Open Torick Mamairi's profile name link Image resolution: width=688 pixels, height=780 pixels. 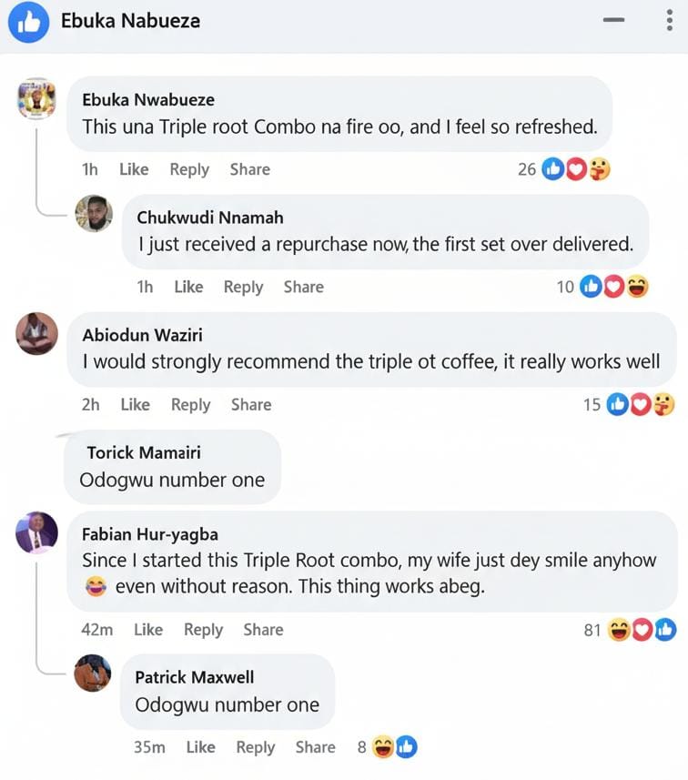[144, 452]
